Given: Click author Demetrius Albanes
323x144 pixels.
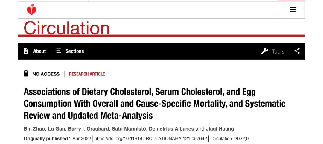Looking at the screenshot, I should click(171, 129).
